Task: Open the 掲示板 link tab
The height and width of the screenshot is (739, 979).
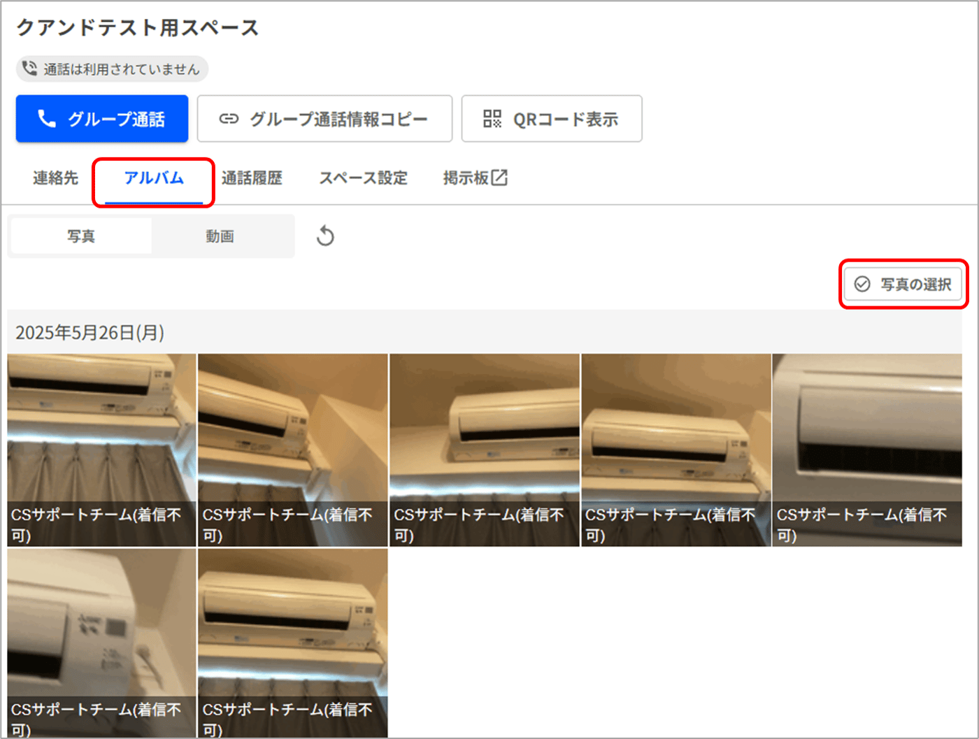Action: click(x=476, y=178)
